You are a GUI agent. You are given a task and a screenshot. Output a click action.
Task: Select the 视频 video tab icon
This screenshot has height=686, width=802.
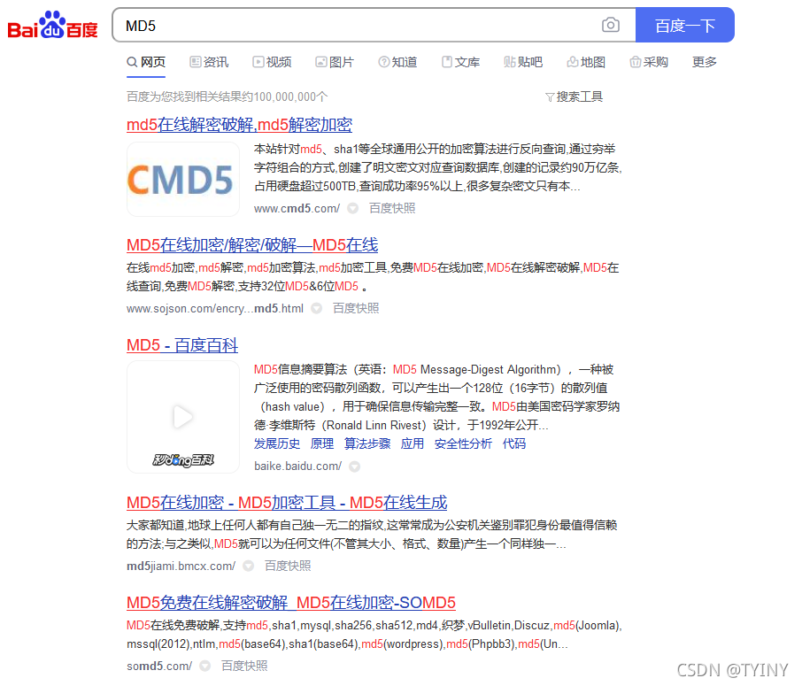258,62
